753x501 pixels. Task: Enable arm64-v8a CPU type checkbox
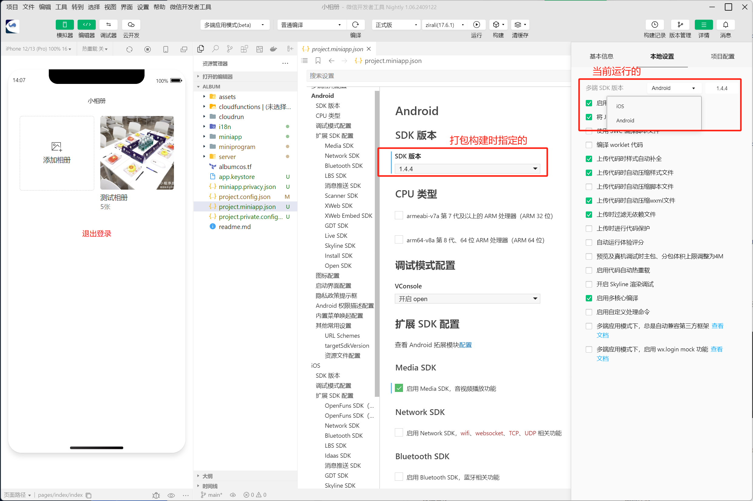coord(398,240)
